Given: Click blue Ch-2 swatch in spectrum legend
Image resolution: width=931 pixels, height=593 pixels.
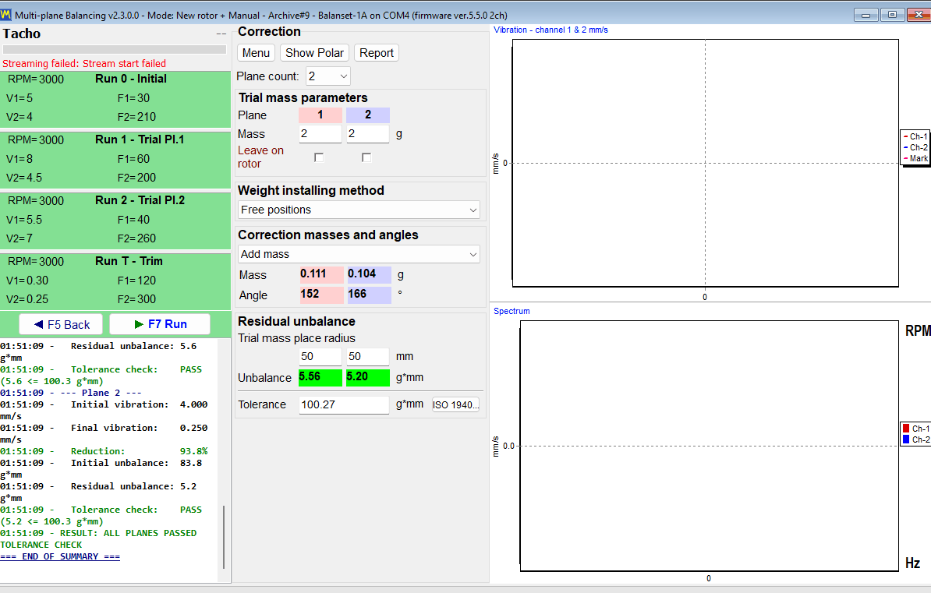Looking at the screenshot, I should click(906, 439).
